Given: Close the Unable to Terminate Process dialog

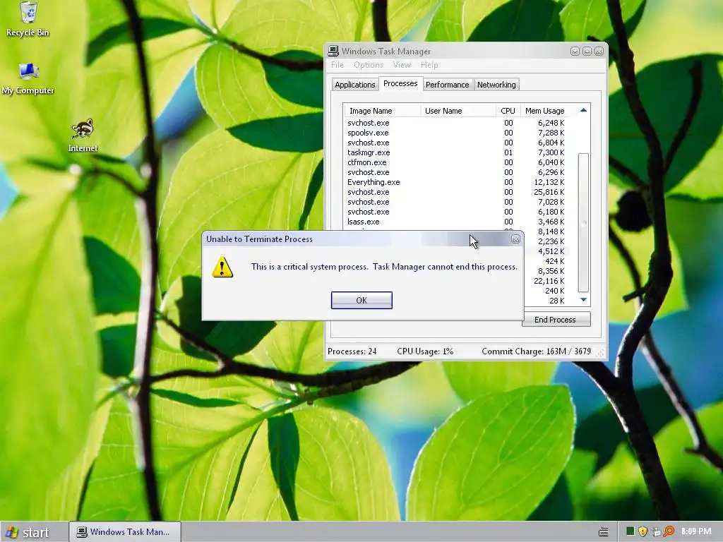Looking at the screenshot, I should pos(515,239).
